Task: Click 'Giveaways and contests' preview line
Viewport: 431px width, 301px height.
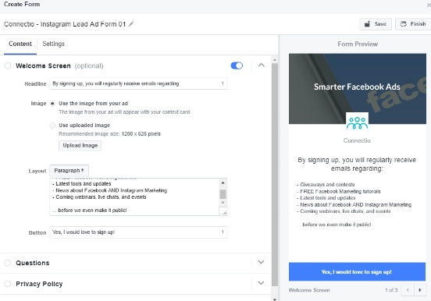Action: click(x=326, y=185)
